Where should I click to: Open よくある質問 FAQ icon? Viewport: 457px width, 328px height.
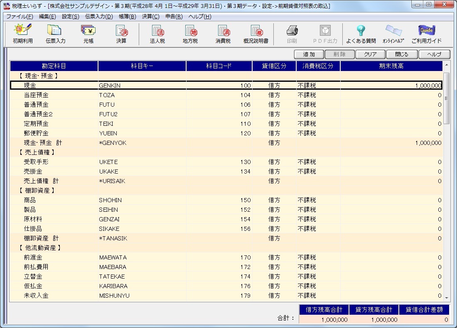coord(361,34)
